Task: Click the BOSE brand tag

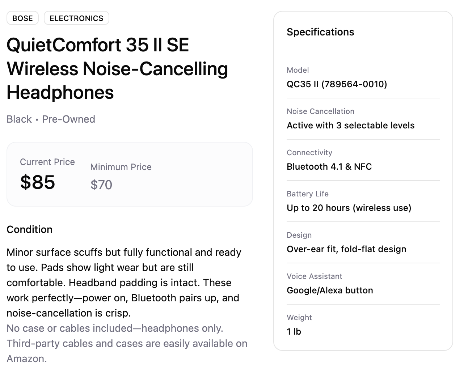Action: (x=22, y=18)
